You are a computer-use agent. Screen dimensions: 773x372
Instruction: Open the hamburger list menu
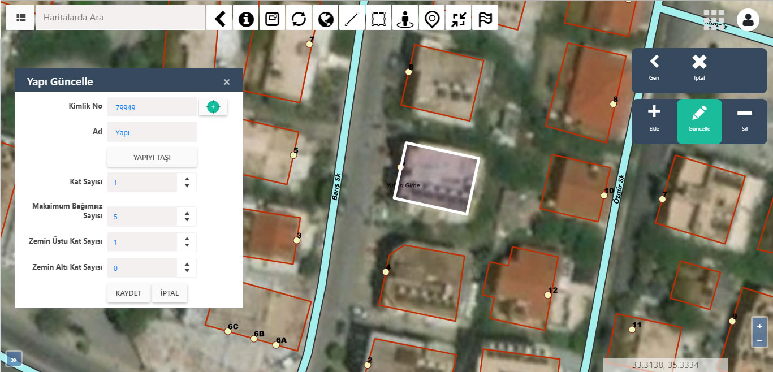21,18
